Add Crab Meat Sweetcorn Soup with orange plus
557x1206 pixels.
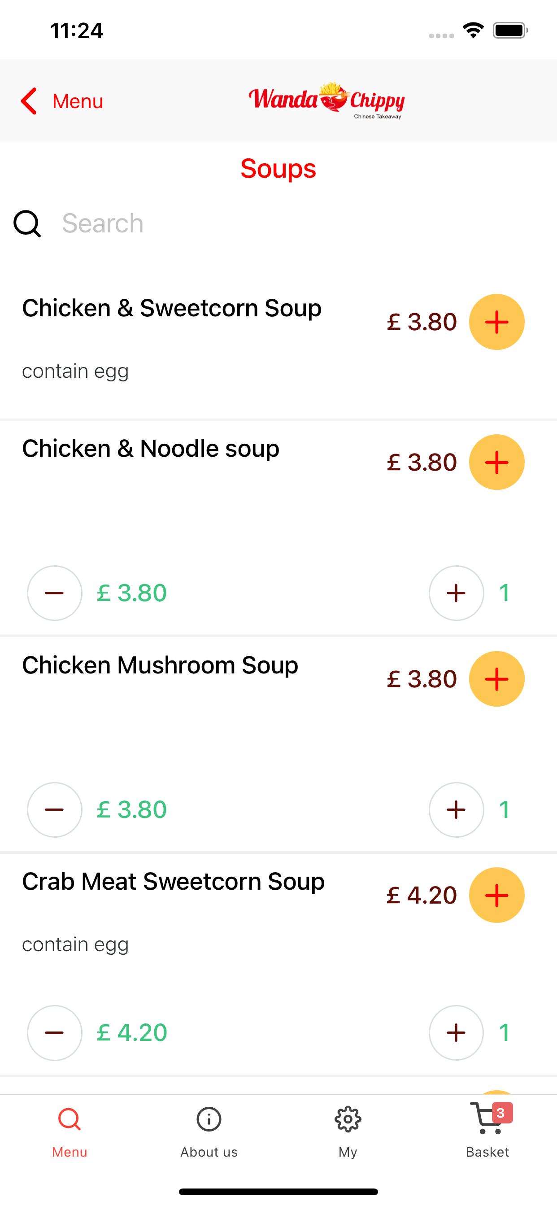click(496, 895)
